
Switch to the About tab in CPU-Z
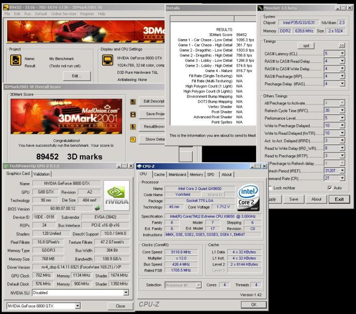pos(227,174)
